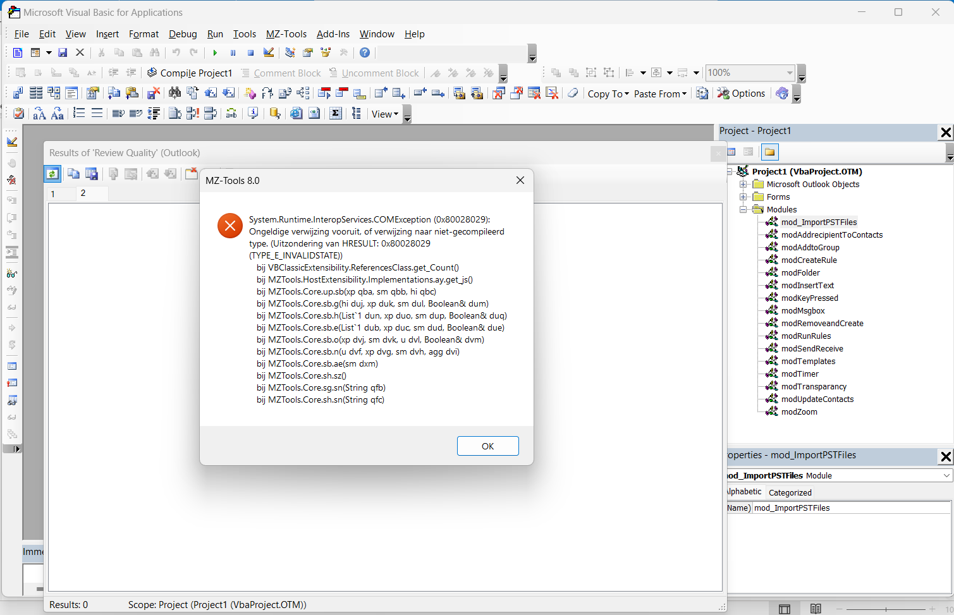Image resolution: width=954 pixels, height=615 pixels.
Task: Click the Internet Explorer globe icon in toolbar
Action: [296, 114]
